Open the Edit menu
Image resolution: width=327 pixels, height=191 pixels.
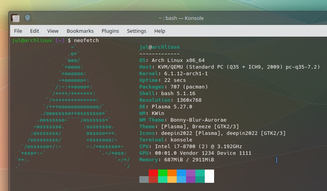(35, 31)
